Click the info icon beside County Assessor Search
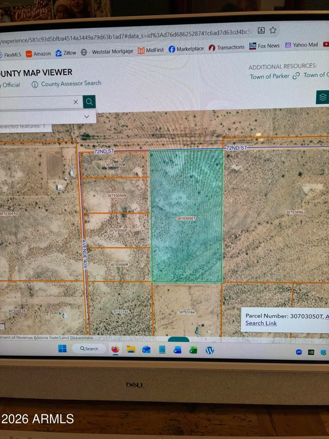 (x=35, y=85)
